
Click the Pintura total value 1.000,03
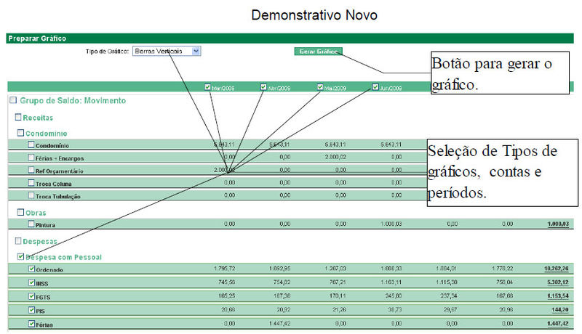coord(559,224)
